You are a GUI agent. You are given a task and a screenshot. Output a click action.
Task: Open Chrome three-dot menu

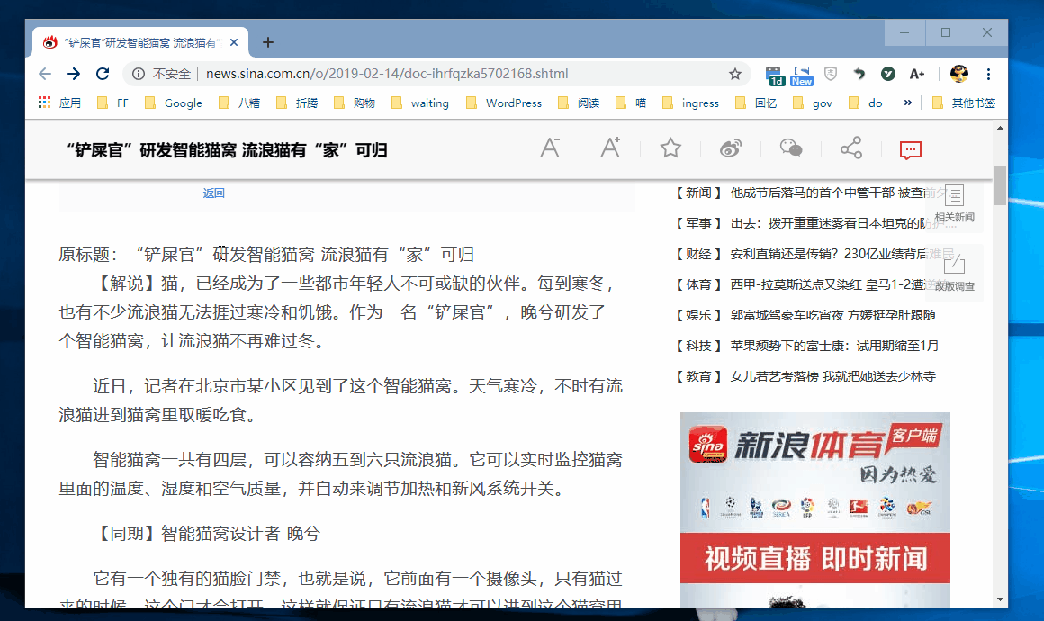[x=988, y=74]
